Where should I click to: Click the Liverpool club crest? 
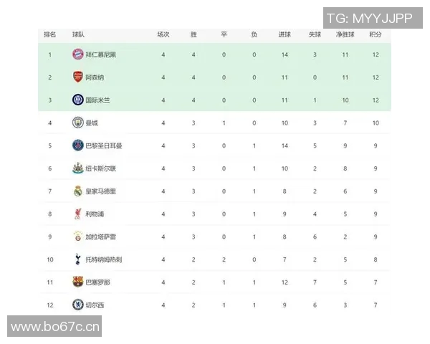(x=77, y=214)
